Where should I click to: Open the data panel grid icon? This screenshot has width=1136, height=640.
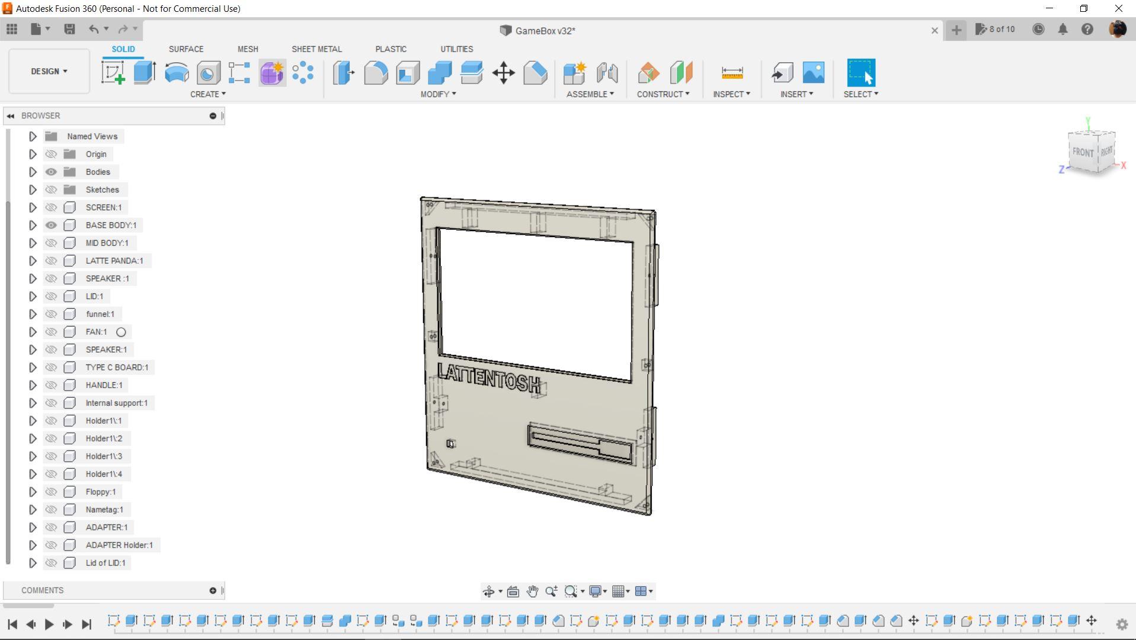point(12,29)
